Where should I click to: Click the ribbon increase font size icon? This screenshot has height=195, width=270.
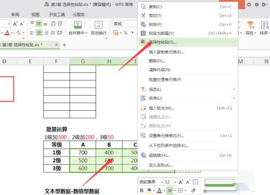point(15,24)
